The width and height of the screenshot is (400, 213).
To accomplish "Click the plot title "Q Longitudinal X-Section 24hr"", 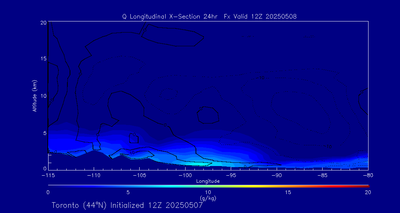I will coord(170,17).
